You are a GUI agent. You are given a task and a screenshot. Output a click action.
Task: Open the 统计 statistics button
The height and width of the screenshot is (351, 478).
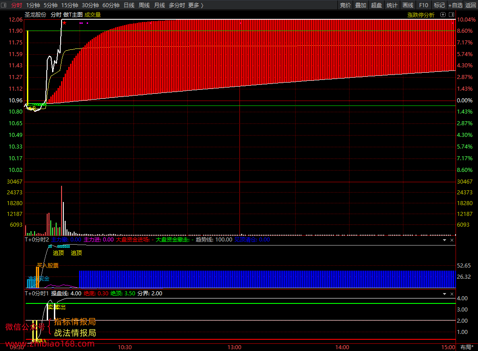point(392,5)
